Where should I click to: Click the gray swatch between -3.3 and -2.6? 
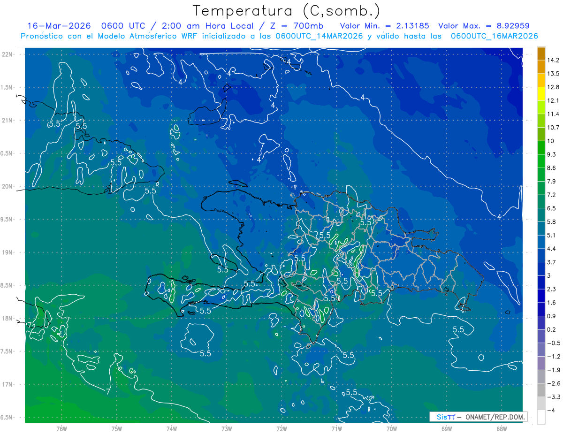coord(541,390)
